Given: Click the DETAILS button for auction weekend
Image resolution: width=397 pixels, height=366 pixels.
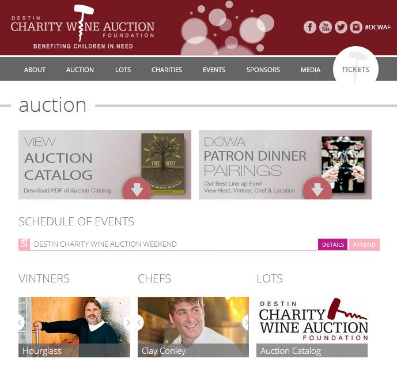Looking at the screenshot, I should click(332, 244).
